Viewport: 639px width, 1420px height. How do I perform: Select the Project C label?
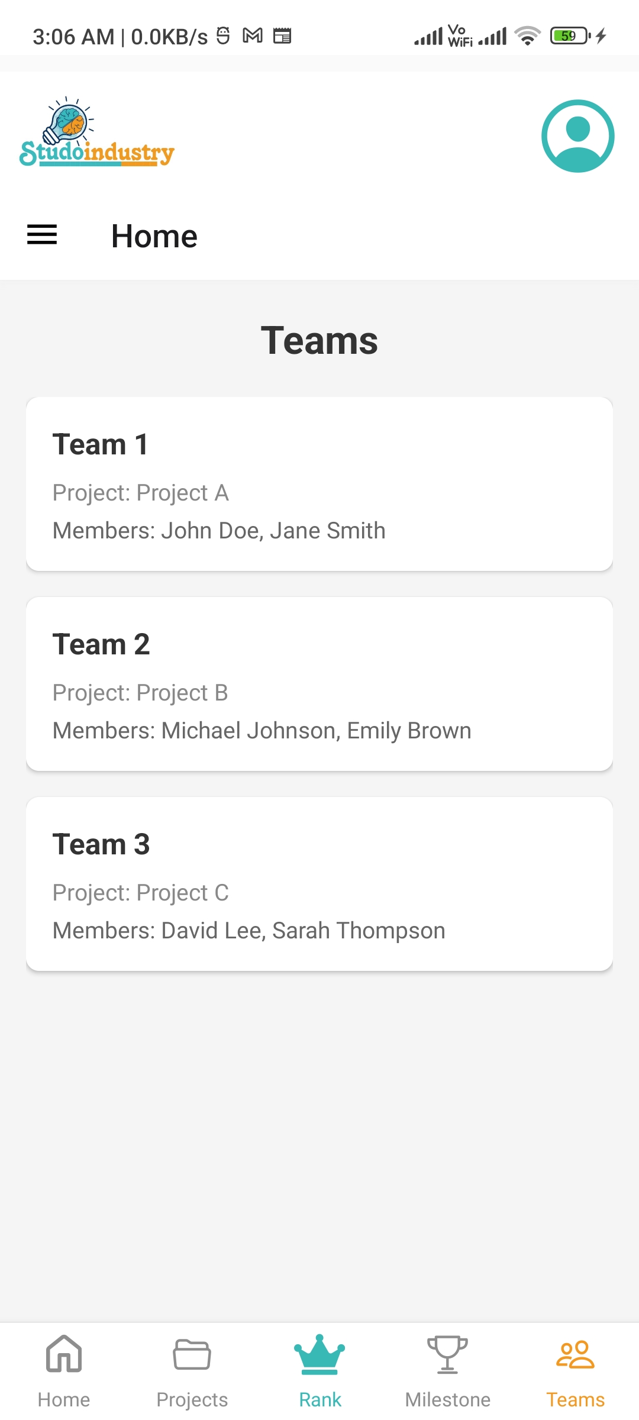point(141,893)
